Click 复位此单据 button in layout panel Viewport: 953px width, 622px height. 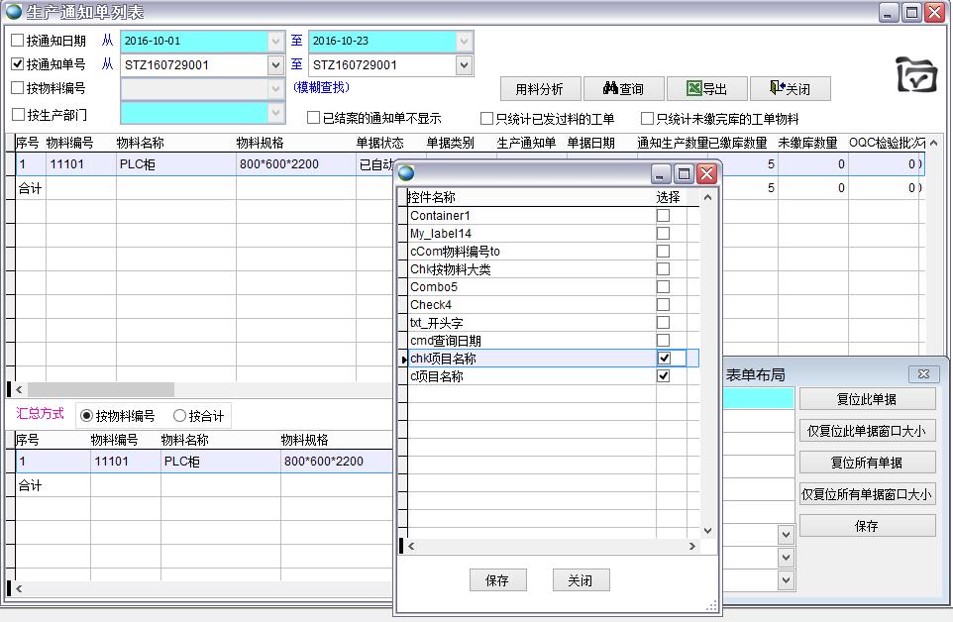(867, 399)
